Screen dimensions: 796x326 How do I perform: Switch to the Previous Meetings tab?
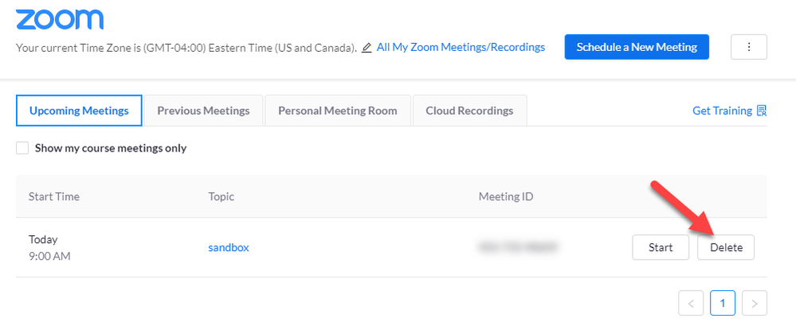pyautogui.click(x=203, y=111)
